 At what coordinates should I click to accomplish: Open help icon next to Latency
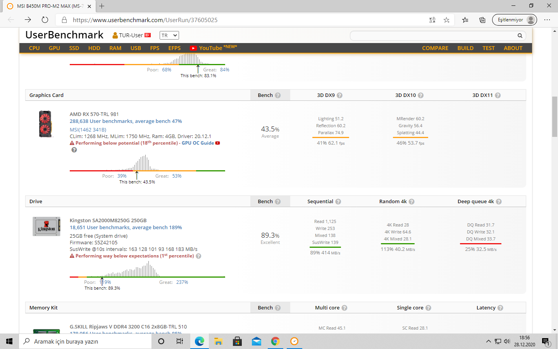(x=500, y=308)
